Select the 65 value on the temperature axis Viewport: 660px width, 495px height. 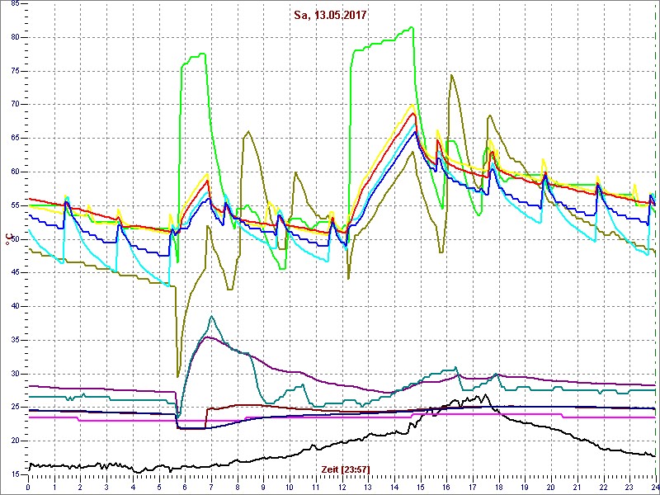(13, 139)
